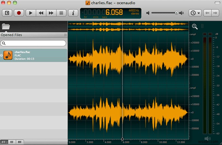Click the upper channel smpl scale label
The image size is (222, 145).
(193, 34)
